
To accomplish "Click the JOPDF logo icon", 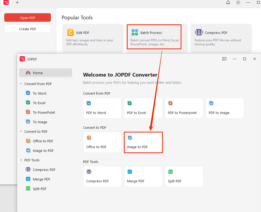I will click(22, 59).
